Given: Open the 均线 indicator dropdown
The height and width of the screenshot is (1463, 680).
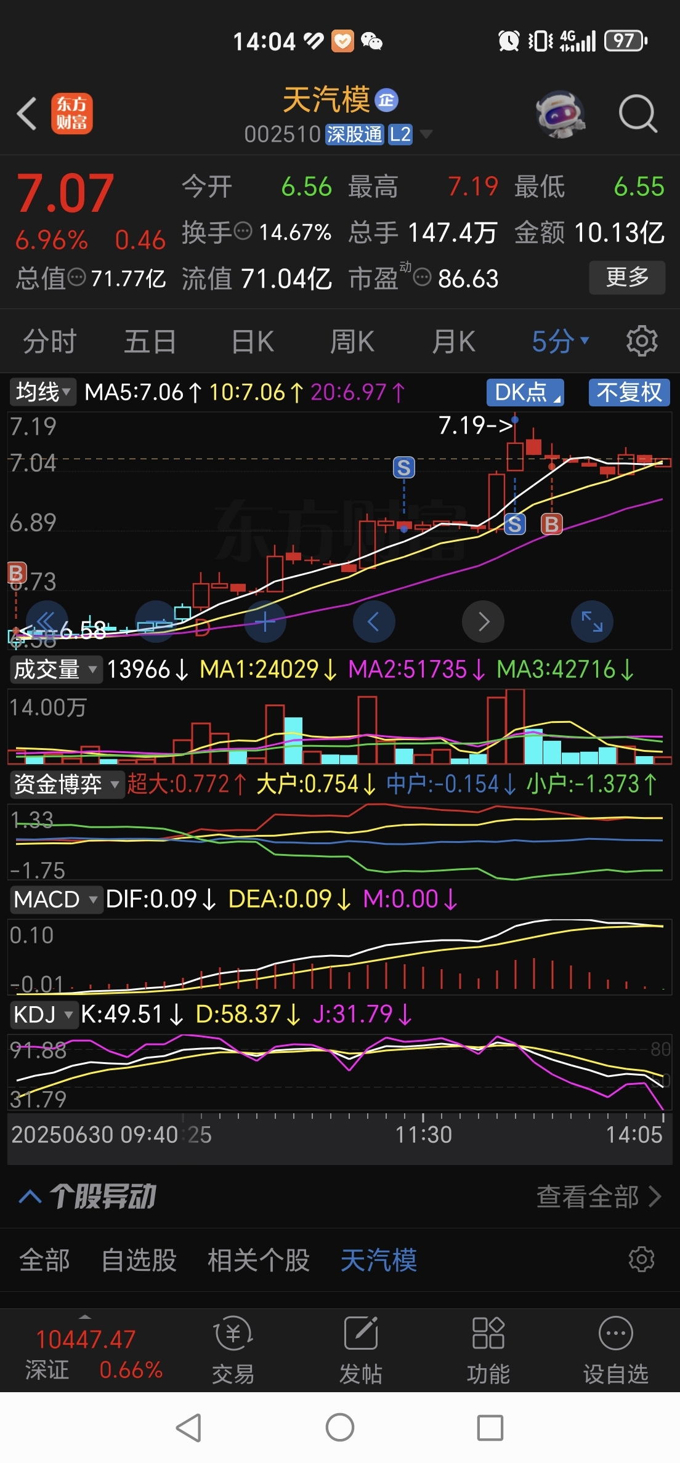Looking at the screenshot, I should point(42,392).
